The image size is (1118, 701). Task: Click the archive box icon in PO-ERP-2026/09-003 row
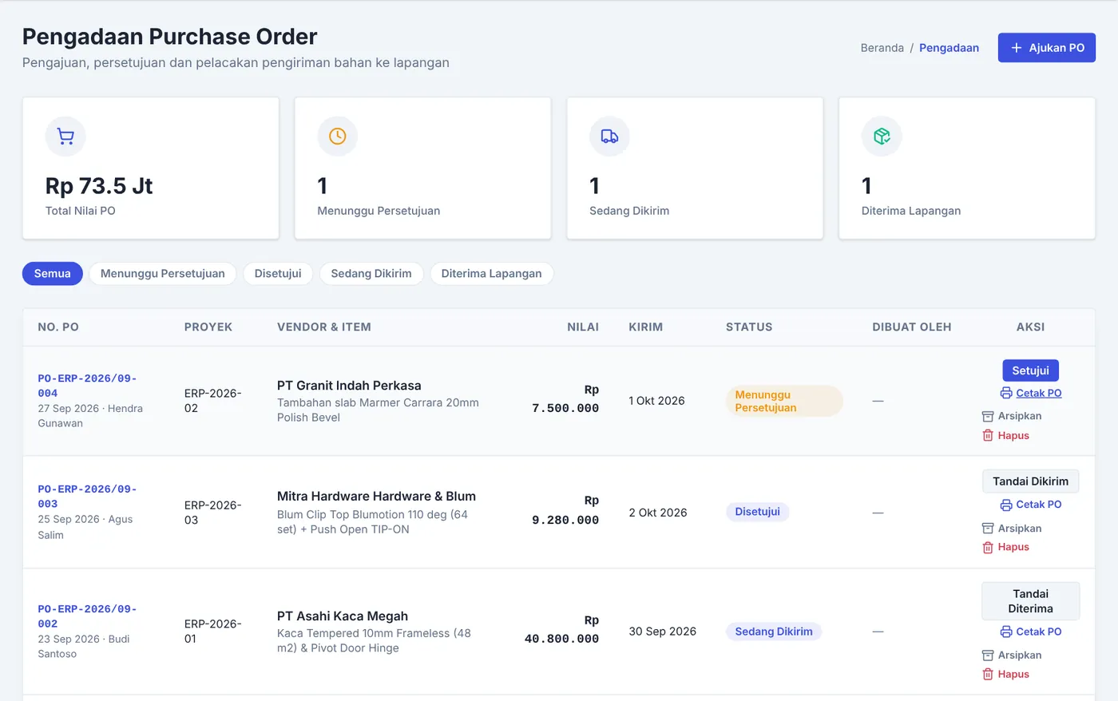pos(988,529)
